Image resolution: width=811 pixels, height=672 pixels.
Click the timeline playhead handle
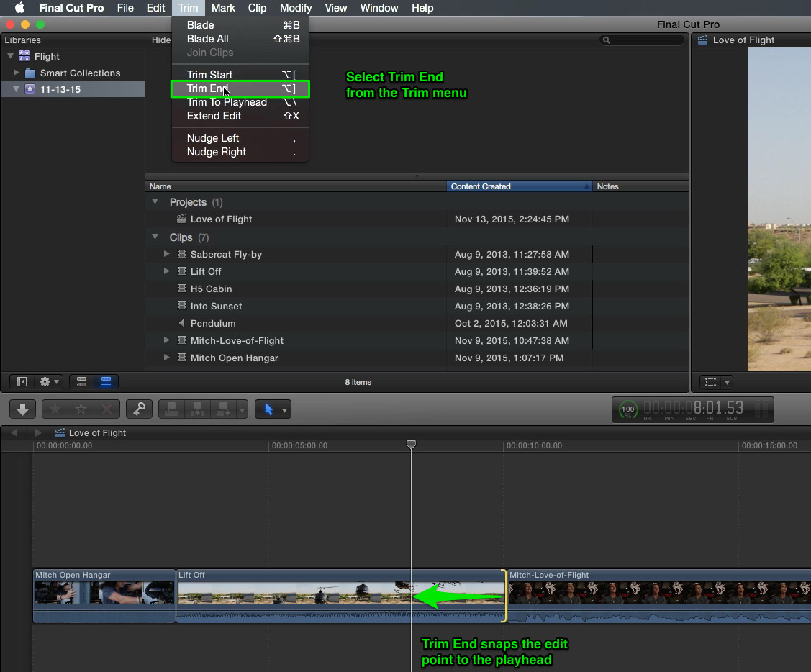411,445
